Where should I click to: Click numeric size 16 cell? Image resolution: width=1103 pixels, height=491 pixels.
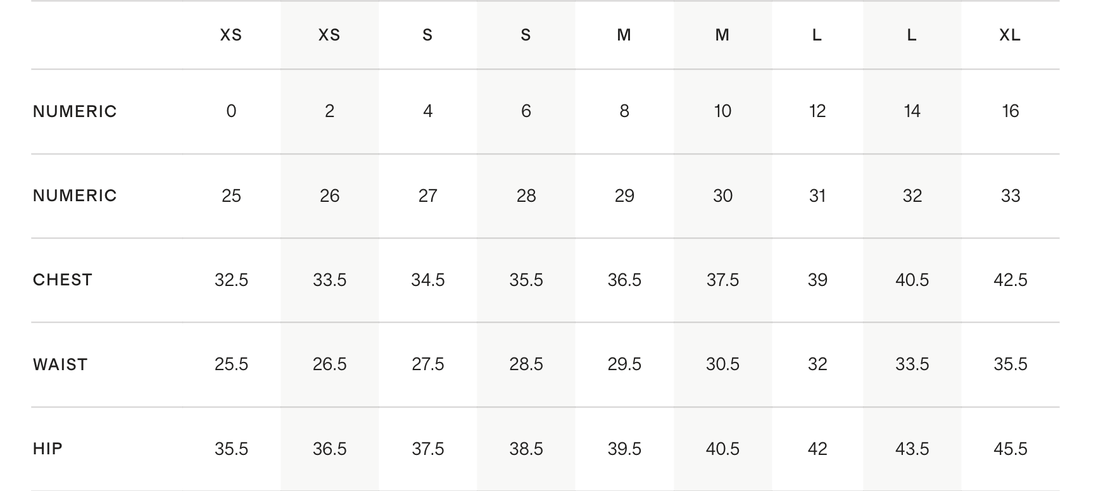click(1010, 111)
